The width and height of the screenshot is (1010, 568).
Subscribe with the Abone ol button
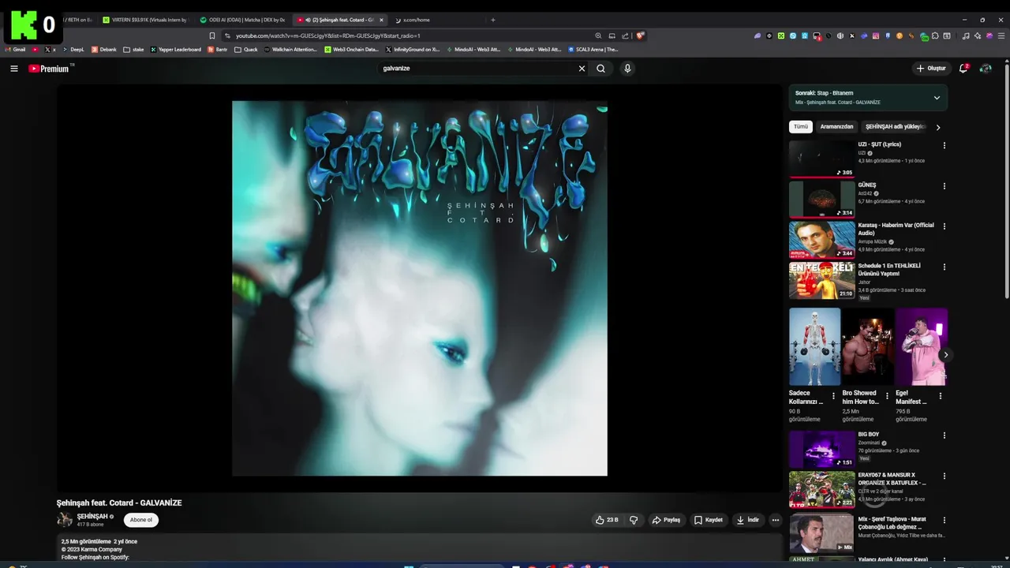(141, 520)
